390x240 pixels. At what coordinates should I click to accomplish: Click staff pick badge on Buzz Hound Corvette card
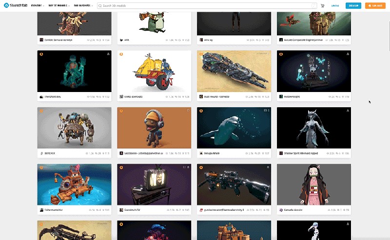point(201,54)
